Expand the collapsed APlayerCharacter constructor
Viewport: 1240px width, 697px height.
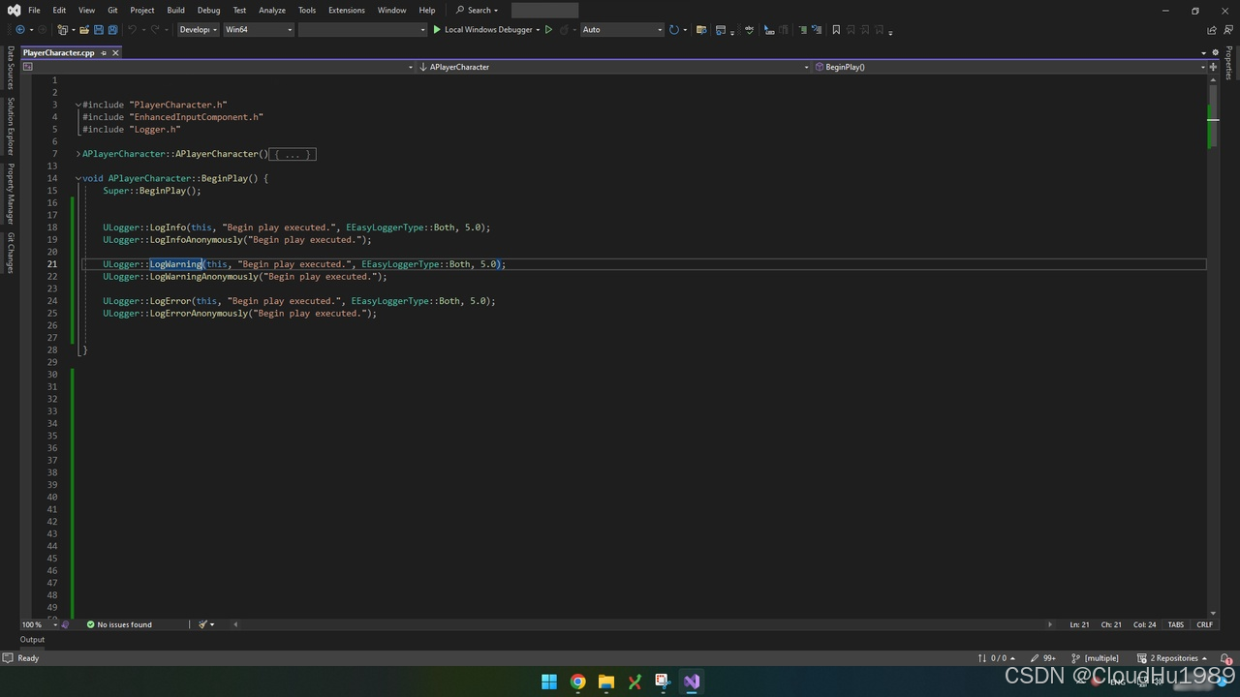click(78, 154)
